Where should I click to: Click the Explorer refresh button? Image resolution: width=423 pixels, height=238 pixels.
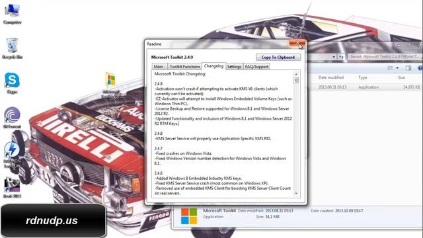point(341,57)
